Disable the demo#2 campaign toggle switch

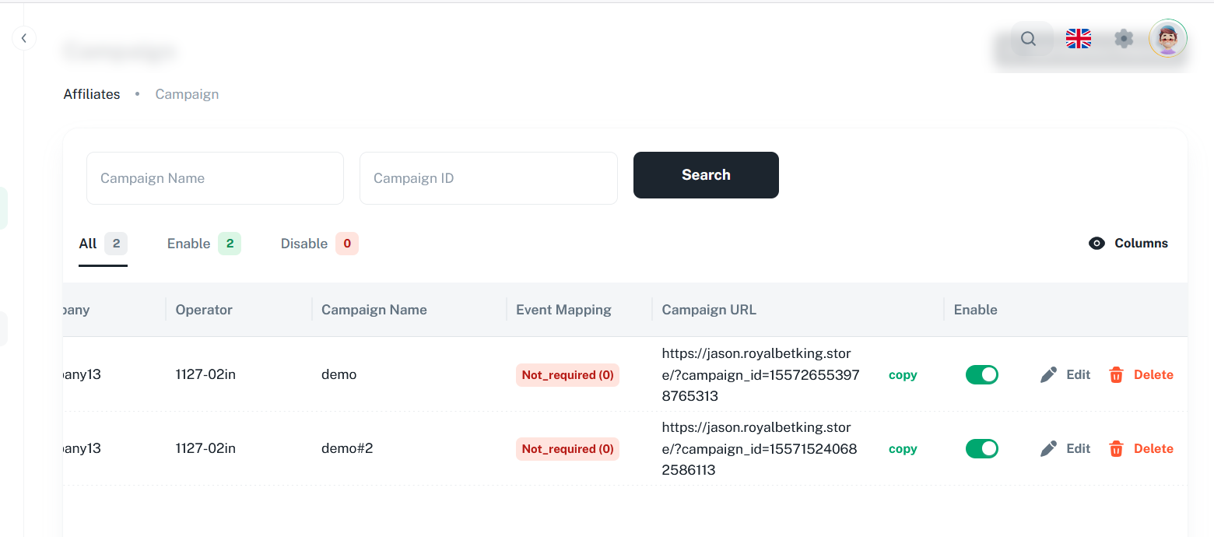pos(981,449)
